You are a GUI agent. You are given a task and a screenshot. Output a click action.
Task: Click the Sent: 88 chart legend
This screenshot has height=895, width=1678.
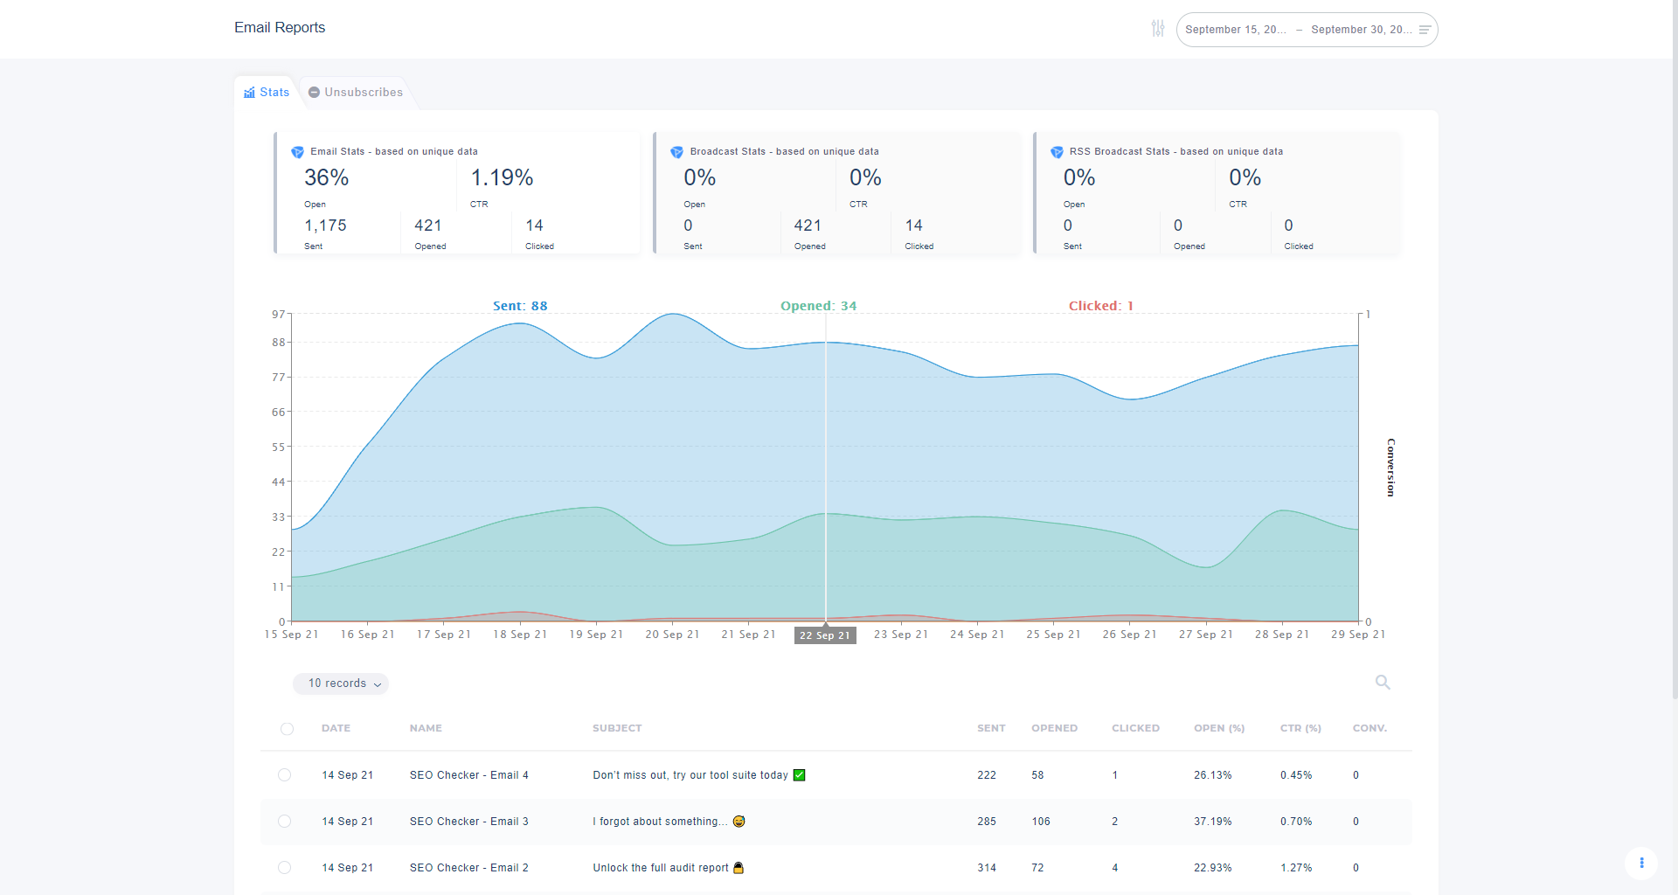click(520, 306)
